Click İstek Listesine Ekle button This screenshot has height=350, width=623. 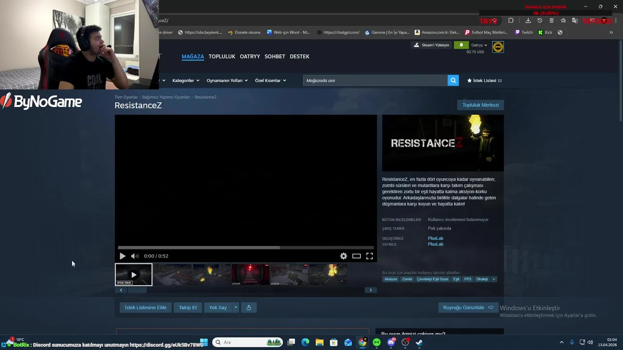tap(146, 307)
